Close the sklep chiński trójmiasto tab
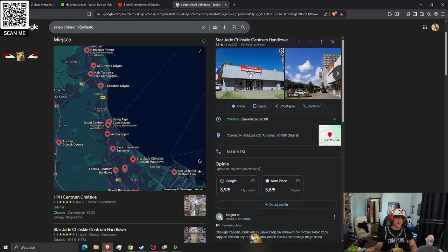The width and height of the screenshot is (448, 252). click(x=225, y=5)
